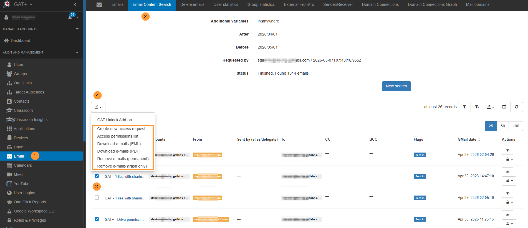Open the User Logins icon
528x228 pixels.
tap(9, 193)
